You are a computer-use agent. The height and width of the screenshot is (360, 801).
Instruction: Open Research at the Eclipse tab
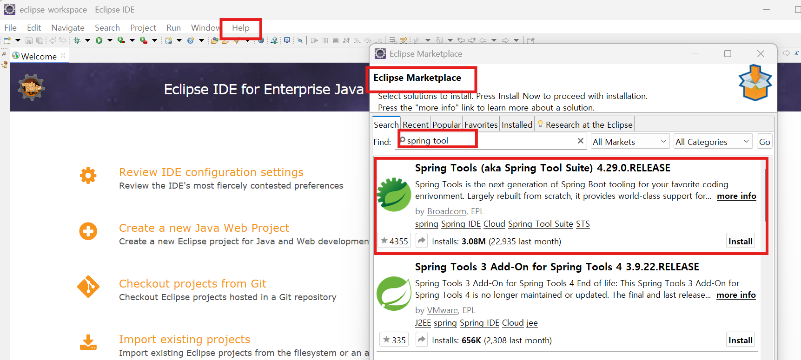coord(585,124)
